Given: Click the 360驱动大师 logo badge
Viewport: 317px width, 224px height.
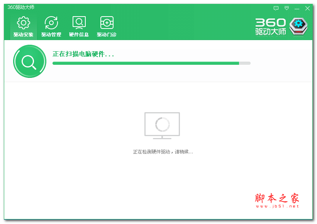Looking at the screenshot, I should tap(298, 27).
